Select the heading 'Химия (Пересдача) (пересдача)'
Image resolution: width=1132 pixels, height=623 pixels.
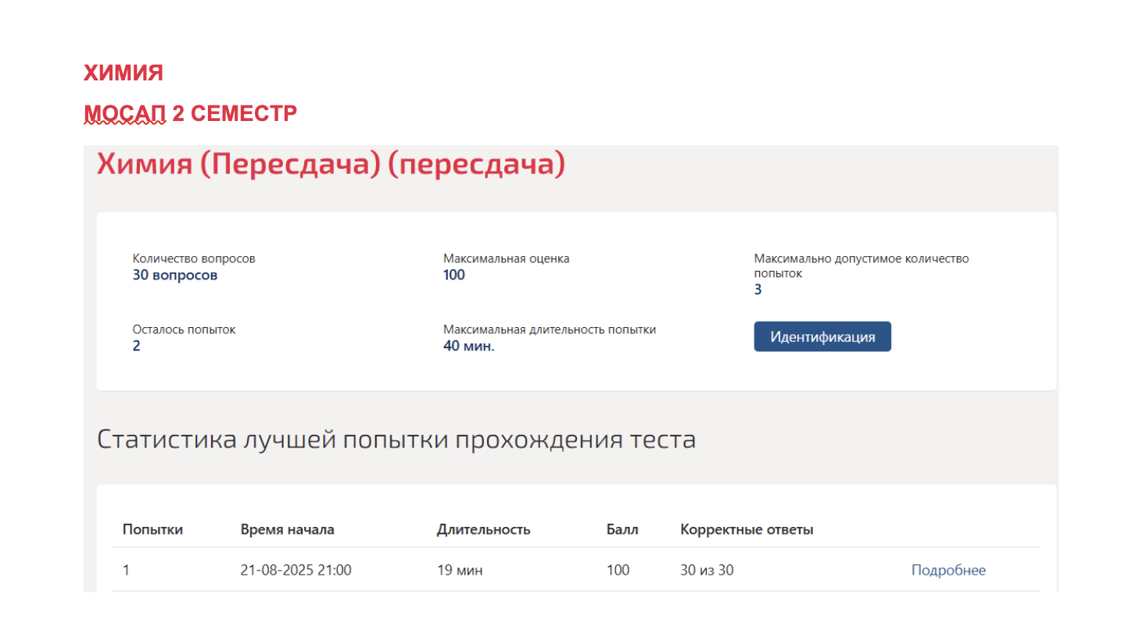(330, 165)
